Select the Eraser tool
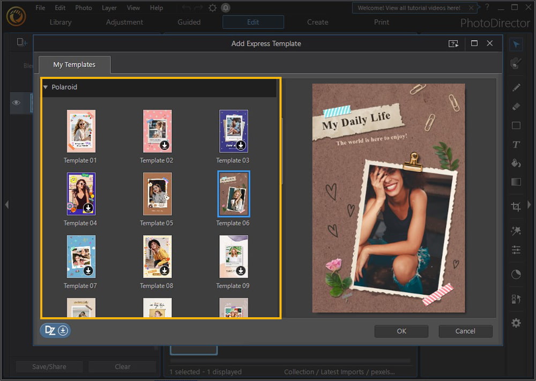 516,106
